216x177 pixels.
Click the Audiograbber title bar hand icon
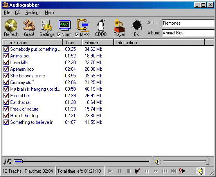(5, 5)
